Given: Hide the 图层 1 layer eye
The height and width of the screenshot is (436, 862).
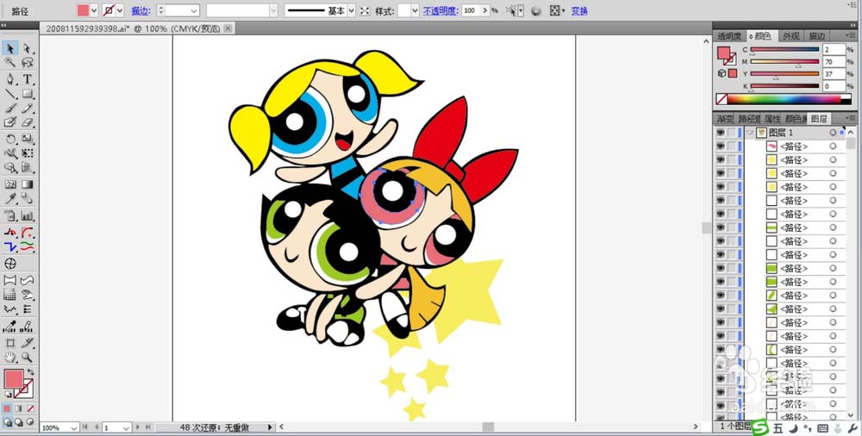Looking at the screenshot, I should (720, 133).
